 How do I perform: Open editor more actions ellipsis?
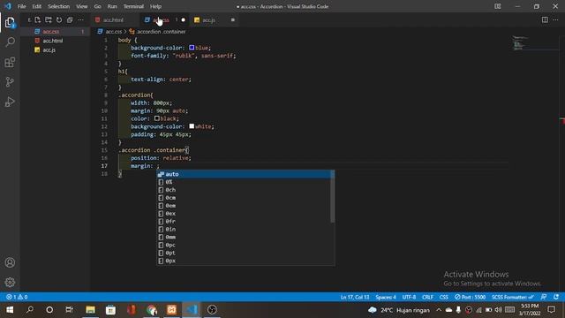click(555, 19)
